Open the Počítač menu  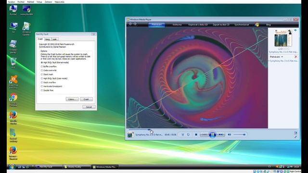21,2
